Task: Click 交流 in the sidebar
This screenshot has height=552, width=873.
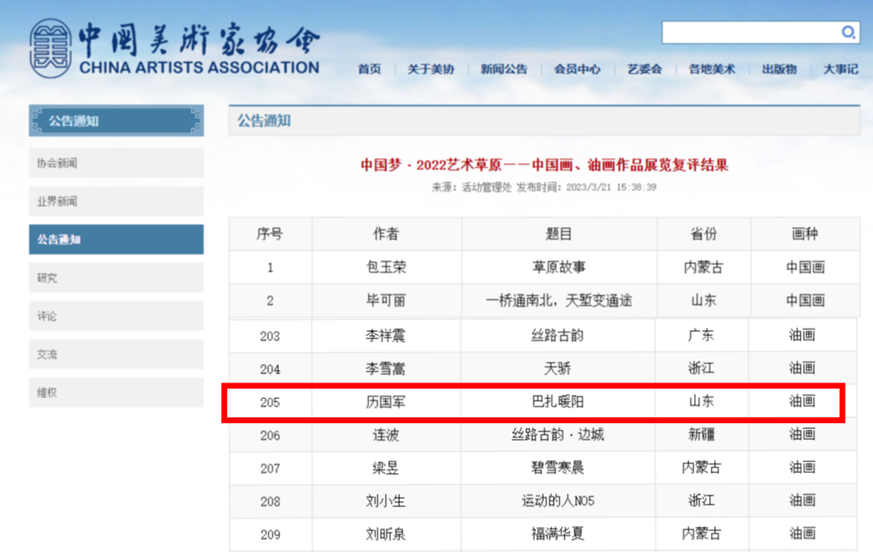Action: point(116,354)
